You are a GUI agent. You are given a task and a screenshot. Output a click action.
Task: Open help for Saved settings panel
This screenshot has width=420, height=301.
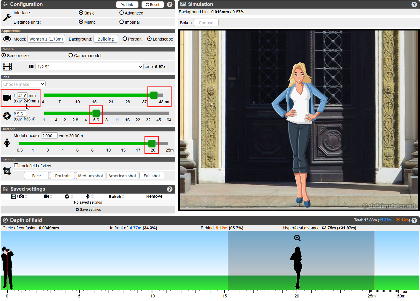(170, 189)
